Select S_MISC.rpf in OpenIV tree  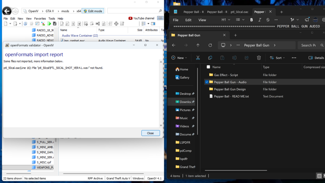pos(42,162)
